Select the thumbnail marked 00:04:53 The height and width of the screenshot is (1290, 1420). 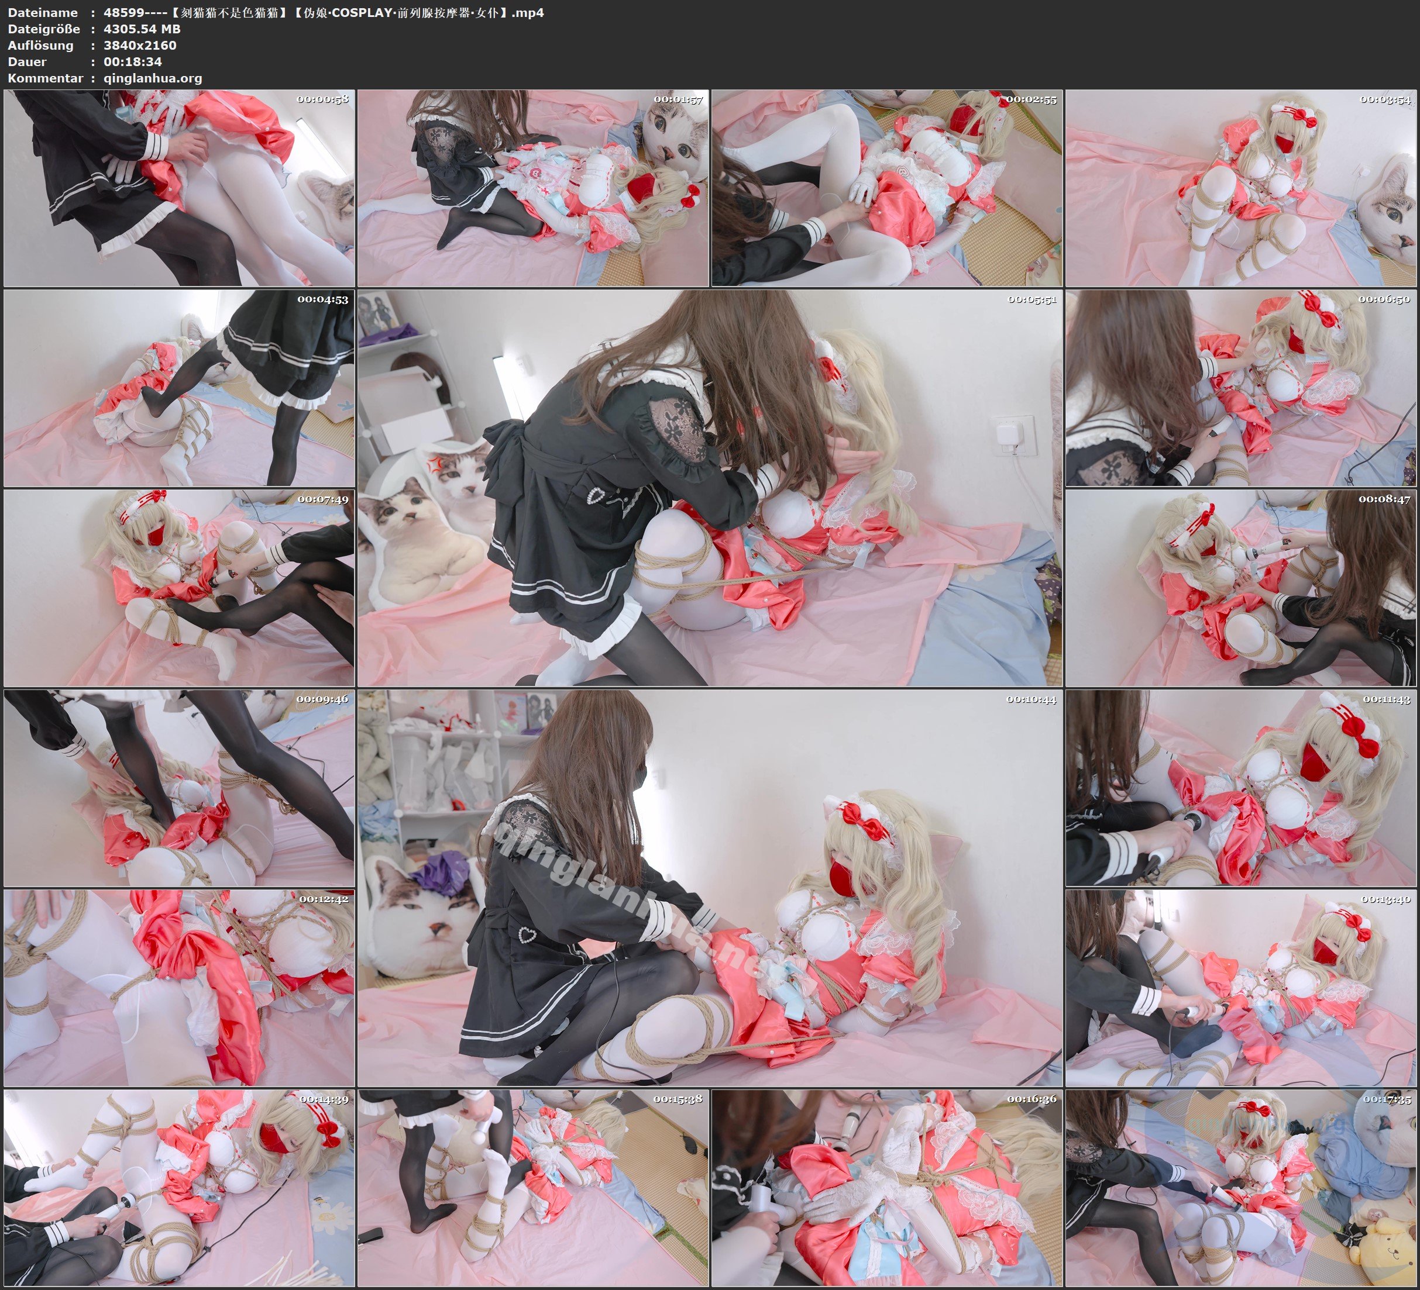(x=179, y=388)
